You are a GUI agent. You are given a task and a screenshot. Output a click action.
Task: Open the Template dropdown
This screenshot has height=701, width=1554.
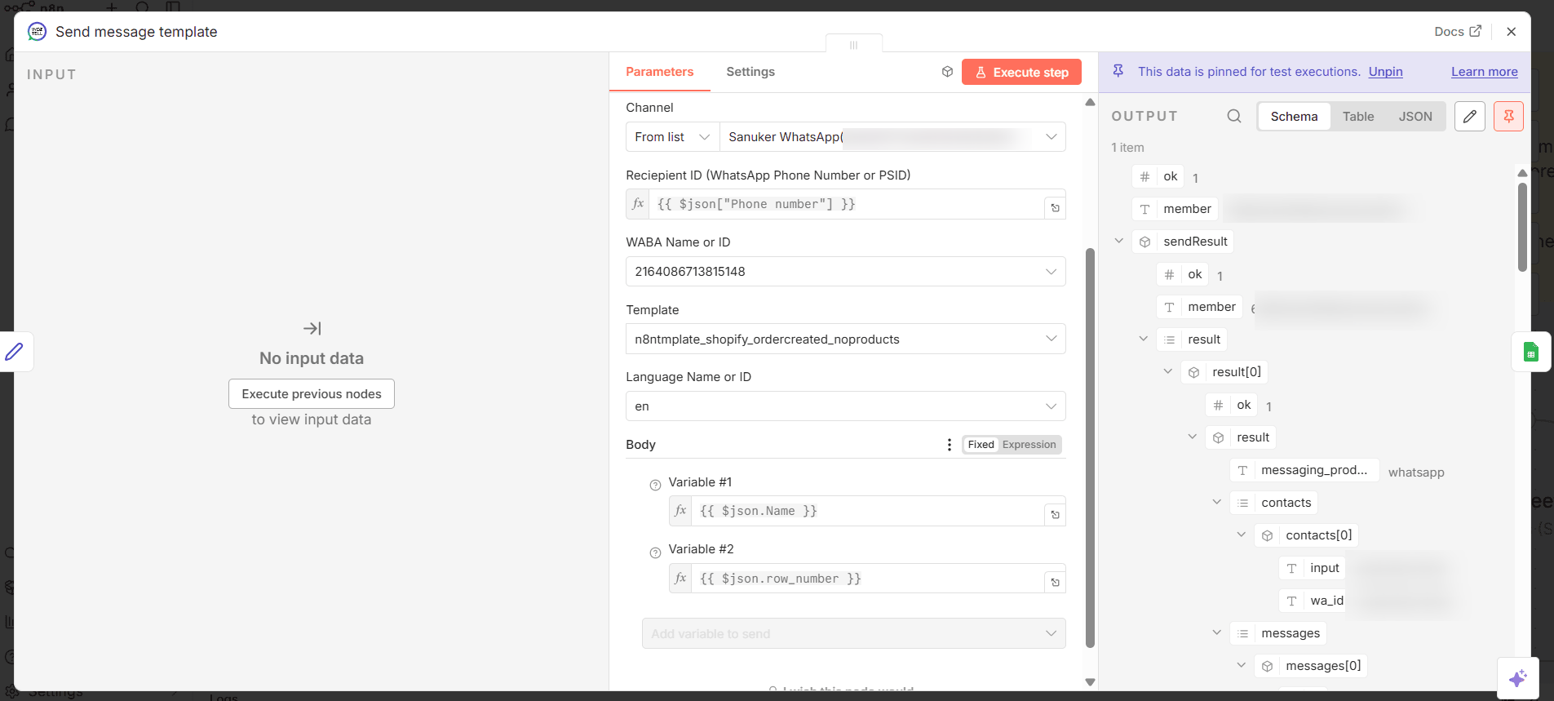point(845,339)
